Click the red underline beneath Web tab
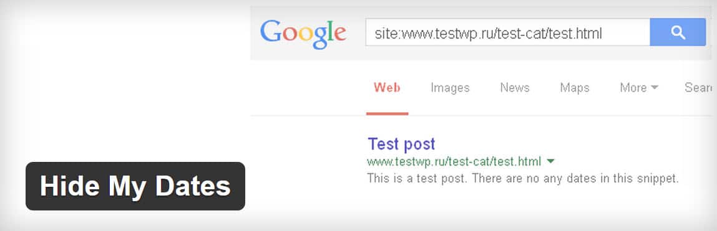This screenshot has height=231, width=717. click(x=388, y=113)
